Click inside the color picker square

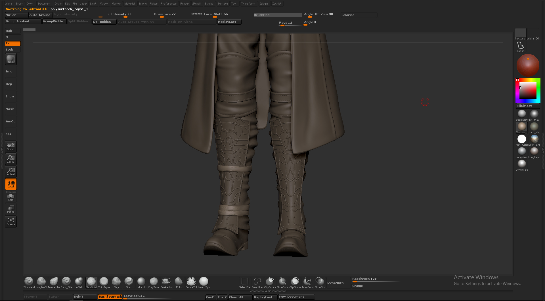pyautogui.click(x=528, y=90)
